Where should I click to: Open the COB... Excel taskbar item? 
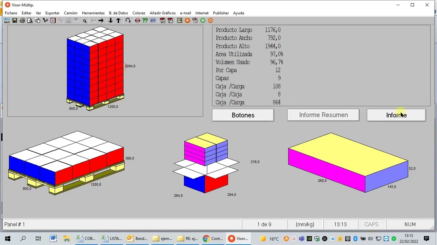86,239
